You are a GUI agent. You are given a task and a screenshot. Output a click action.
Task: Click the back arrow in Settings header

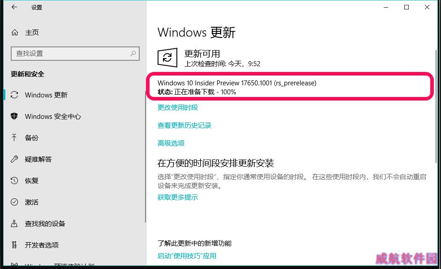click(14, 7)
